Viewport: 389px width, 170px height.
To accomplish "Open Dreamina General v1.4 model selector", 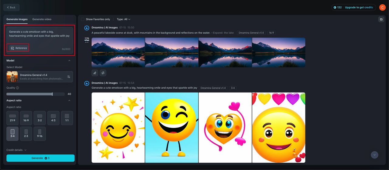I will [x=40, y=77].
